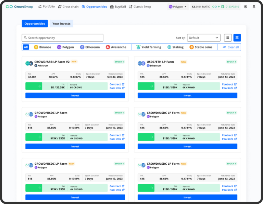Switch to Your invests tab

(62, 24)
